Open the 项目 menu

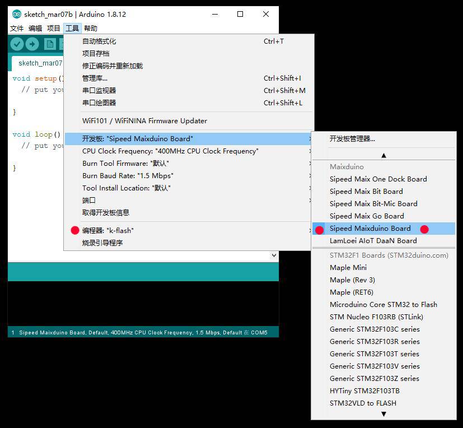coord(53,29)
